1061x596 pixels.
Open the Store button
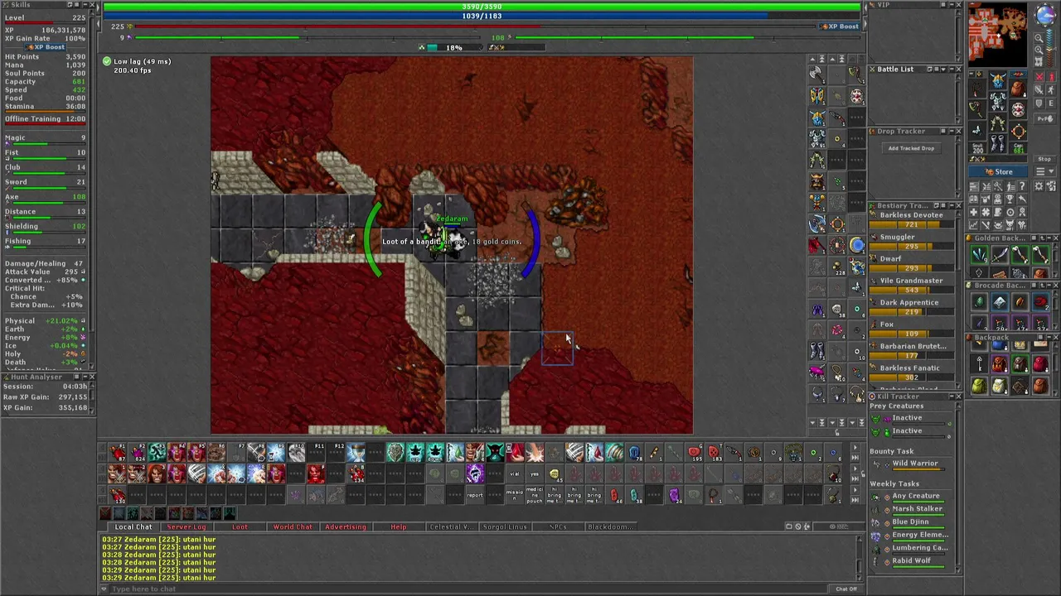998,171
